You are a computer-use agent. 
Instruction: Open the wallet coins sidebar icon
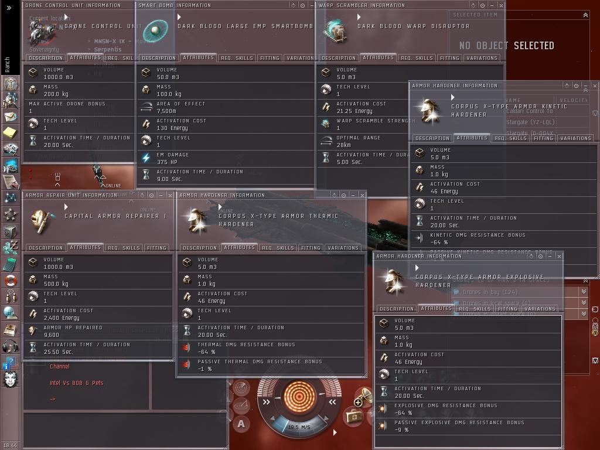tap(11, 247)
